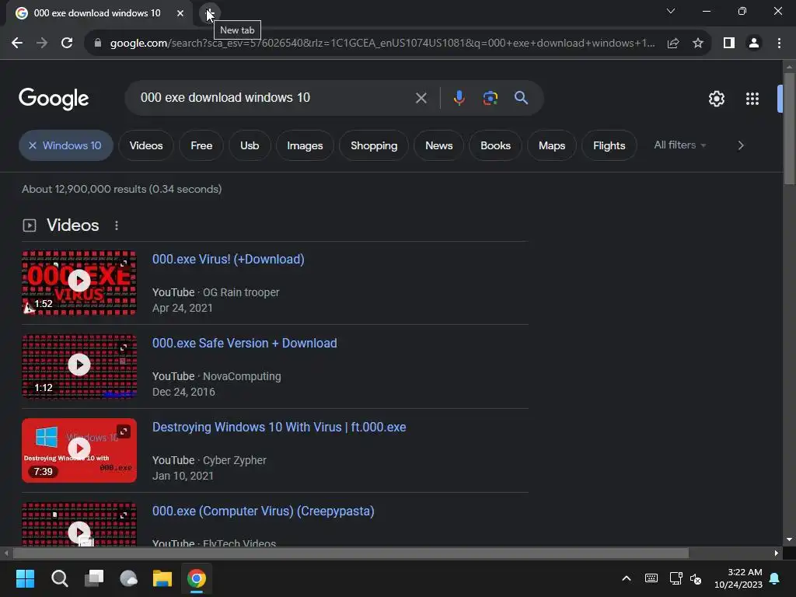The height and width of the screenshot is (597, 796).
Task: Open the Chrome three-dot menu
Action: click(779, 44)
